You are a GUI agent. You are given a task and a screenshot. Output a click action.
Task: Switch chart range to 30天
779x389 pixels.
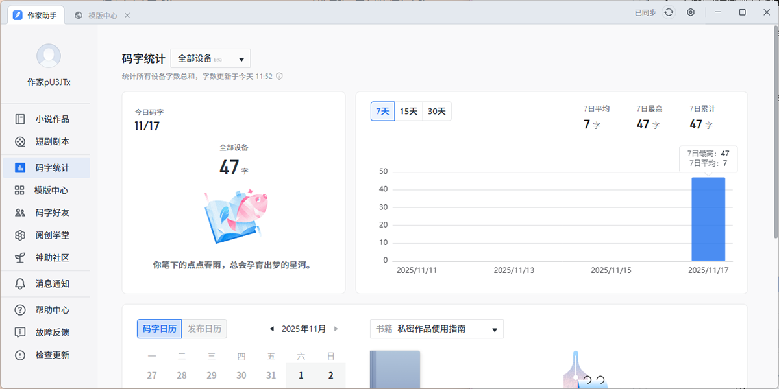tap(437, 112)
